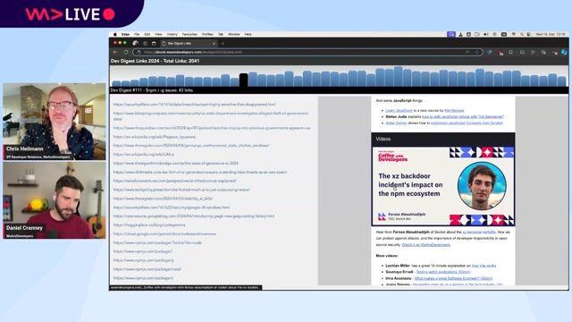
Task: Open the opensource.googleblog.com jpegli link
Action: coord(194,216)
